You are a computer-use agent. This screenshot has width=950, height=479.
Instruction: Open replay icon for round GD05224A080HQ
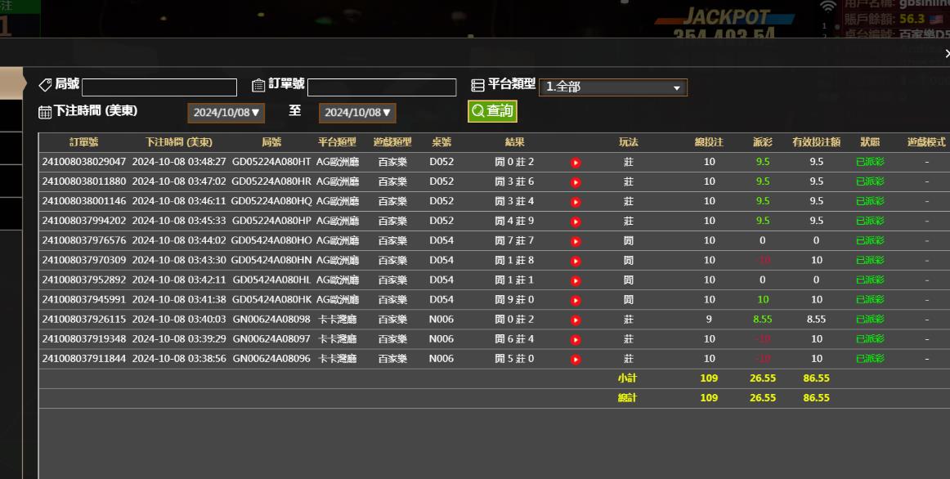tap(576, 202)
